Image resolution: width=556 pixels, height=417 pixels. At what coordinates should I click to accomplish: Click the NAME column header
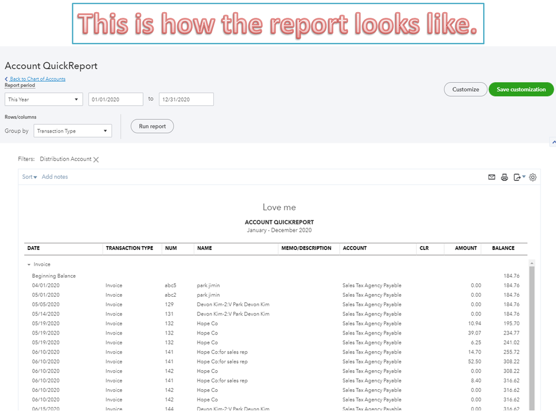pyautogui.click(x=205, y=248)
